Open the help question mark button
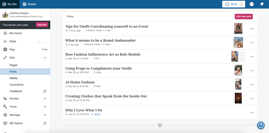Screen dimensions: 269x133 (261, 125)
